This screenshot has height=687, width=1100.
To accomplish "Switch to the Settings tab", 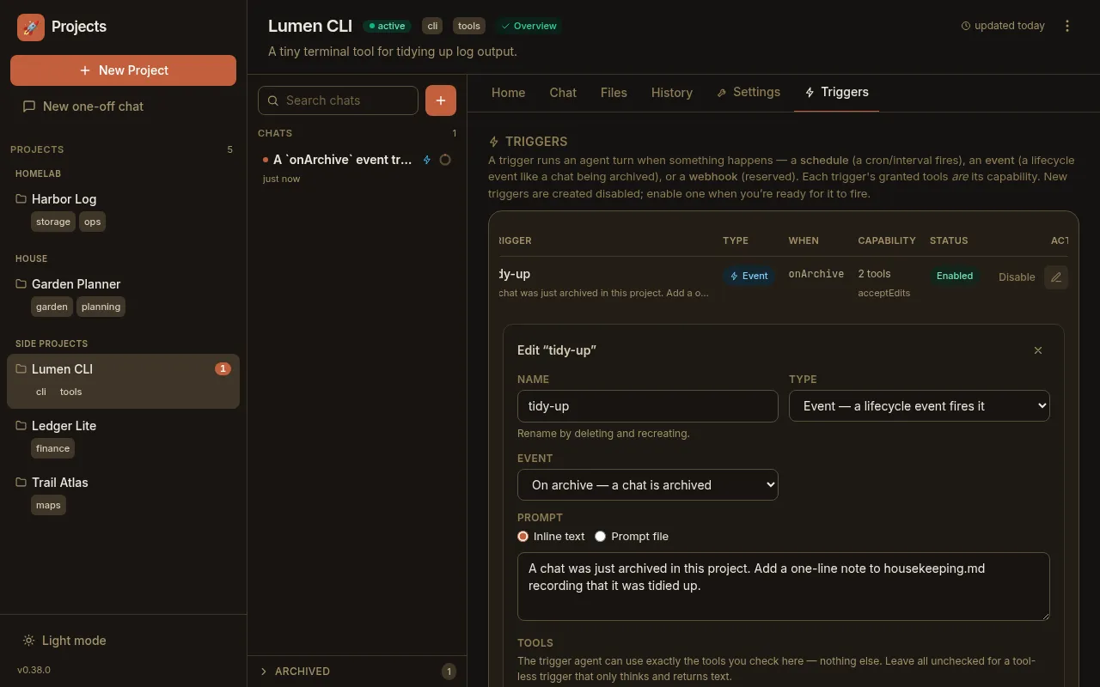I will 749,92.
